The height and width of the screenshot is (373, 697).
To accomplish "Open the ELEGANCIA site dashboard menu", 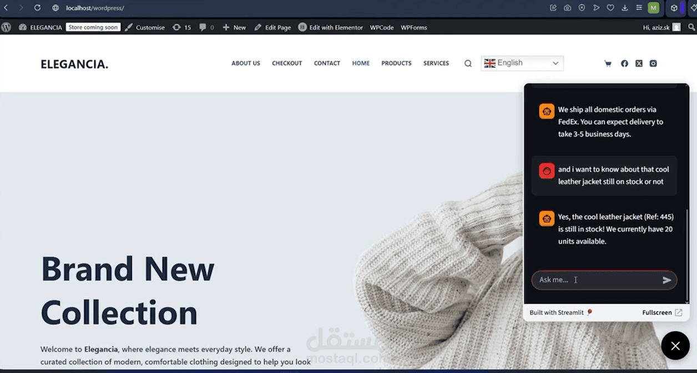I will pyautogui.click(x=41, y=27).
